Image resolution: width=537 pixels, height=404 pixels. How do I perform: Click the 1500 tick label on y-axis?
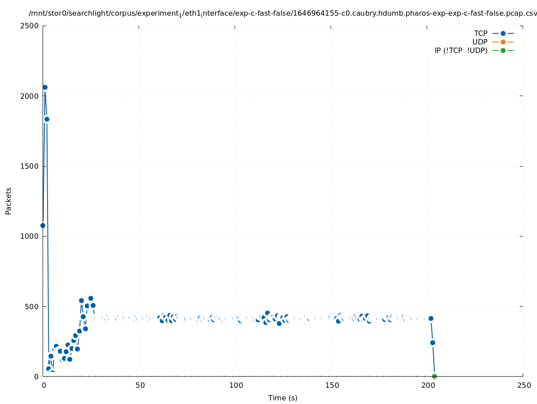point(30,166)
